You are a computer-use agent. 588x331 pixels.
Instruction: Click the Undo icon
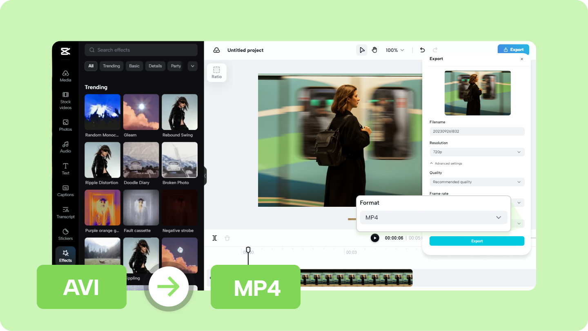tap(422, 50)
